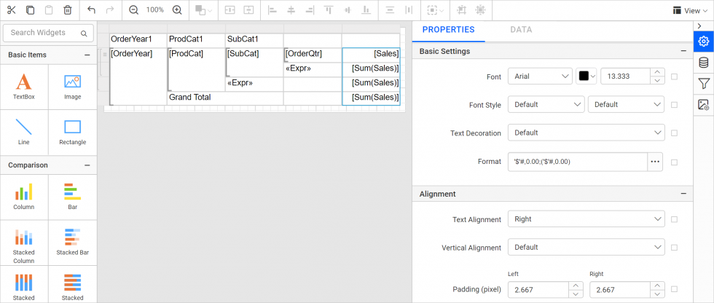Select the Bar chart widget

(x=72, y=197)
